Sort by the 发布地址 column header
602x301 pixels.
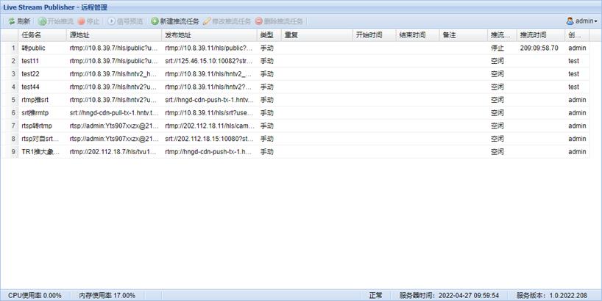click(x=209, y=35)
